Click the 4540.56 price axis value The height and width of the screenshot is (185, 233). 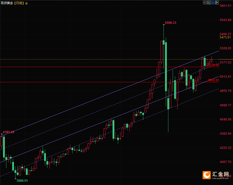226,119
